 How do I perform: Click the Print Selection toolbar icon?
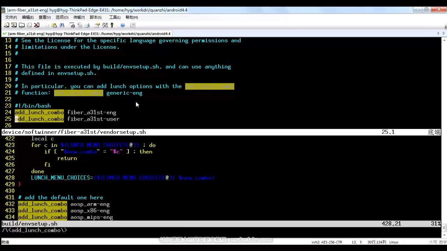coord(80,25)
